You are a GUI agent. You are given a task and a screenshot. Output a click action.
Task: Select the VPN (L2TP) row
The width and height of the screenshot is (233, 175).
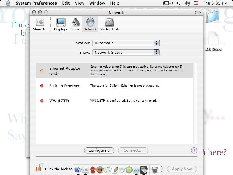pos(114,101)
